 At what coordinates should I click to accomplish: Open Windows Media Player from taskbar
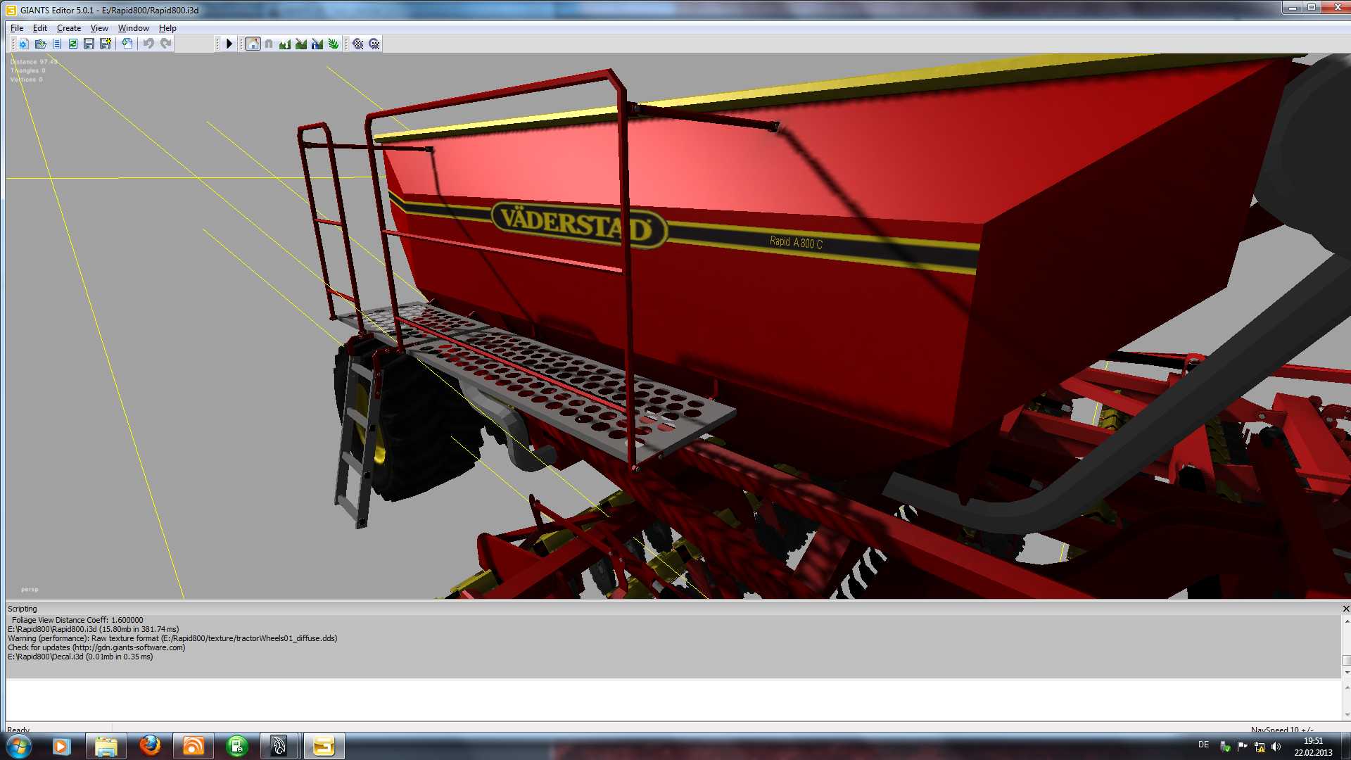click(61, 746)
